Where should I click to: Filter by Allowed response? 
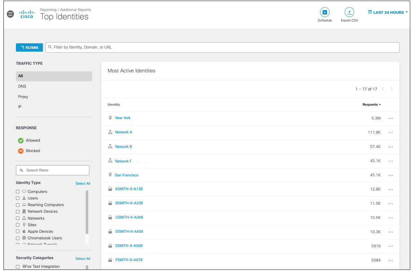[29, 141]
